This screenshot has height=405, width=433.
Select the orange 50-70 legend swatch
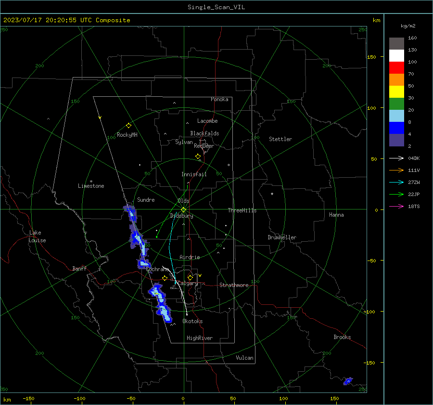tap(396, 80)
